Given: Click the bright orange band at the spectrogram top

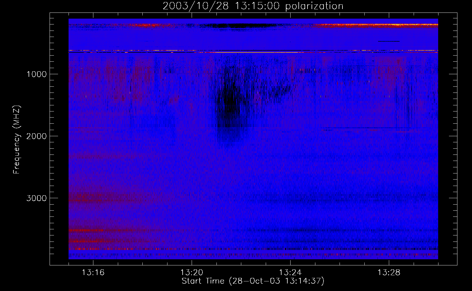Looking at the screenshot, I should tap(376, 26).
